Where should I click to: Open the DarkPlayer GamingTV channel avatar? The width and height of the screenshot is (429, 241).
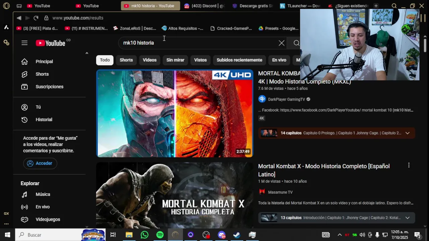coord(262,99)
